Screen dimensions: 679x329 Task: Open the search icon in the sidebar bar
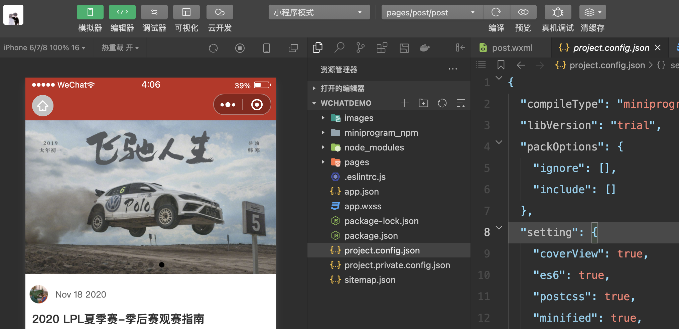coord(339,48)
